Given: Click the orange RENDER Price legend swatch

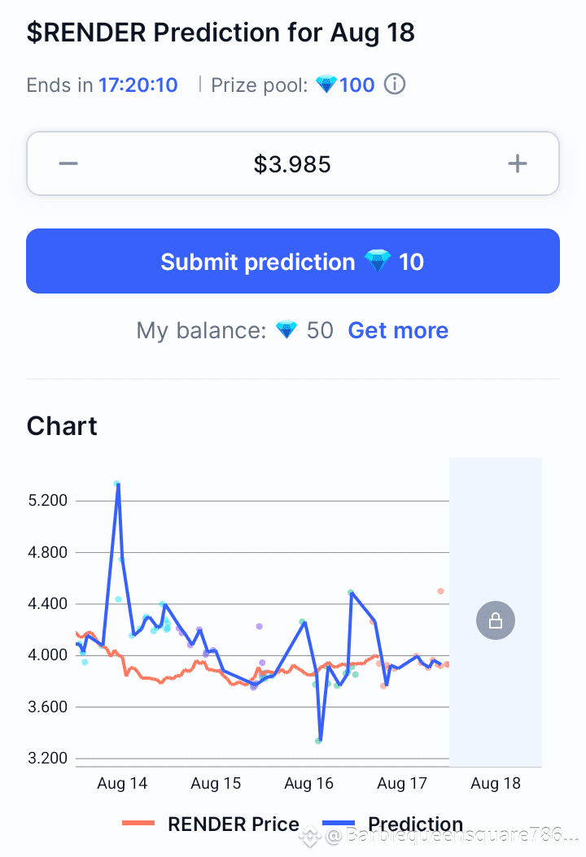Looking at the screenshot, I should (x=138, y=823).
